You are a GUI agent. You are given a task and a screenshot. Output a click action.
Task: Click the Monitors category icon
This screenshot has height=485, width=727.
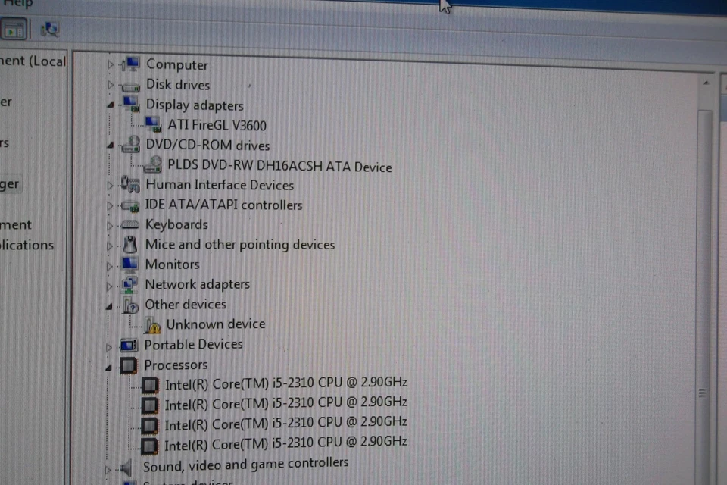(129, 264)
